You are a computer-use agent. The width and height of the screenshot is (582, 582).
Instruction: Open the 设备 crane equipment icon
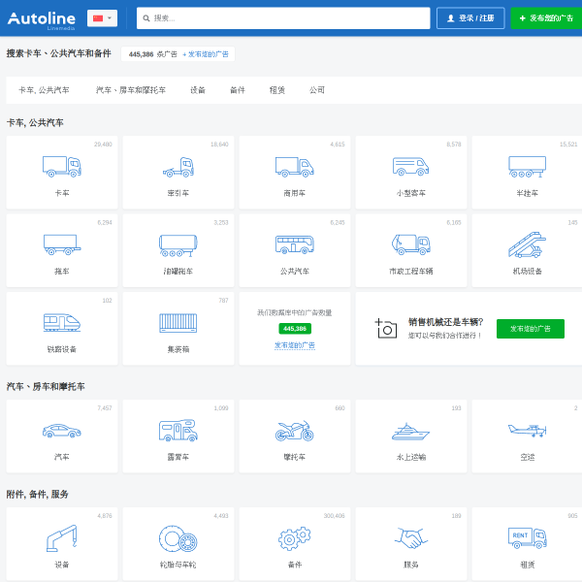[62, 538]
